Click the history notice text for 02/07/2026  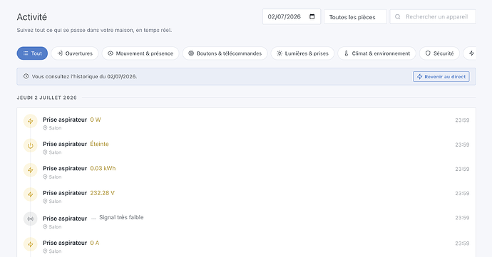(84, 76)
